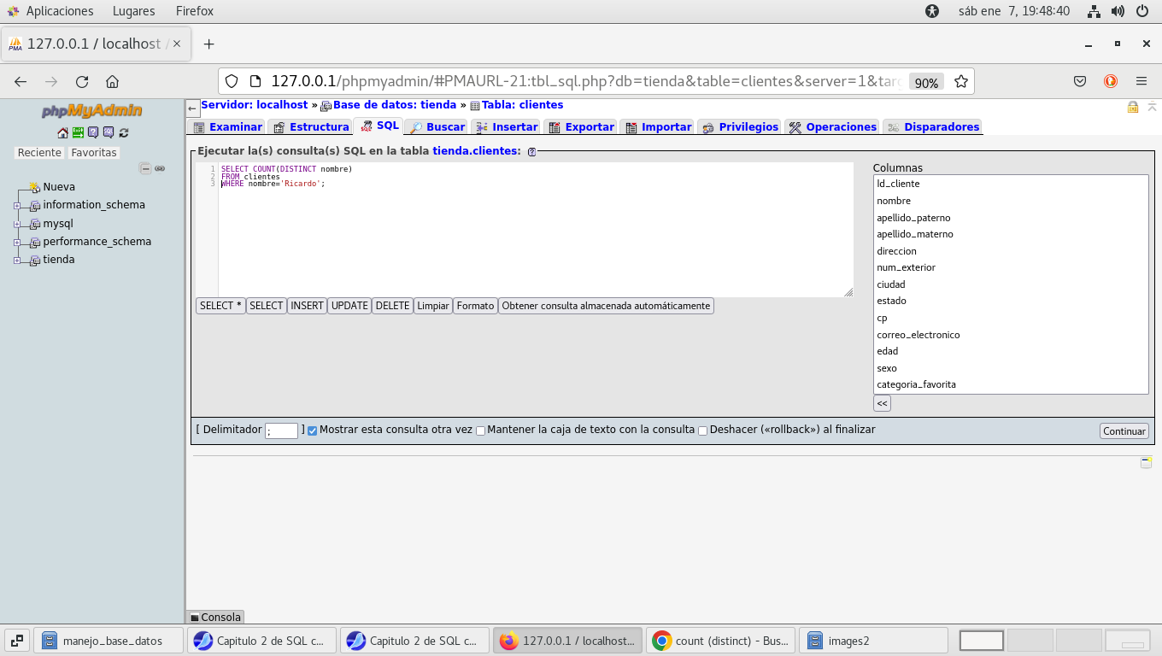Click the phpMyAdmin home icon
Viewport: 1162px width, 656px height.
(x=62, y=132)
